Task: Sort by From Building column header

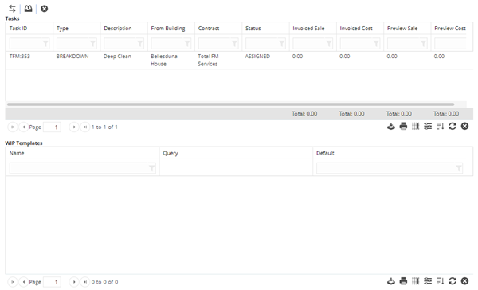Action: point(168,29)
